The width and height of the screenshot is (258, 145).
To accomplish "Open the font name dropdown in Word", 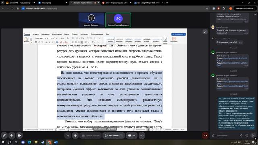I will (x=40, y=38).
